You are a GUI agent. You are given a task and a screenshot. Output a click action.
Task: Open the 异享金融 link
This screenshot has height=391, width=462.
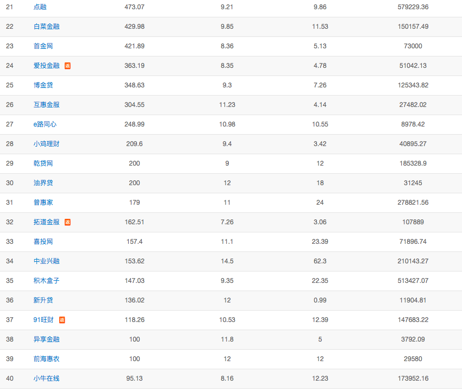click(x=47, y=339)
